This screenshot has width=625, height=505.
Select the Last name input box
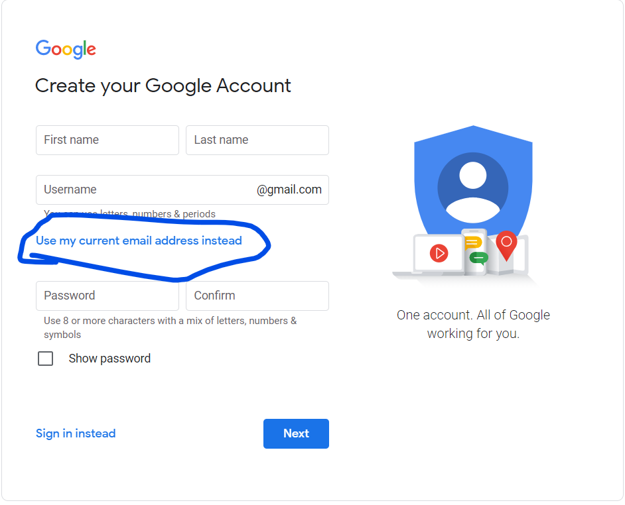pos(257,140)
